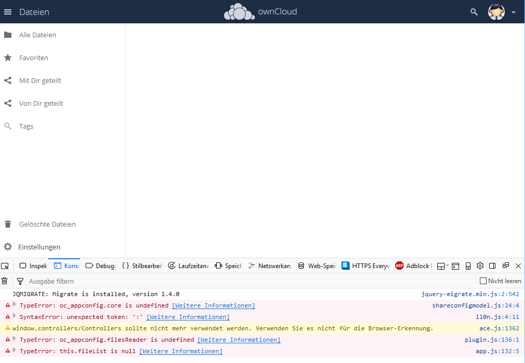Open the hamburger menu beside Dateien
This screenshot has height=363, width=525.
pos(8,11)
